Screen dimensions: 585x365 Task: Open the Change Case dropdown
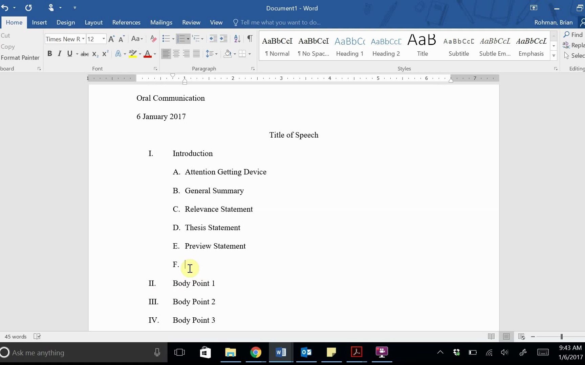pos(137,39)
